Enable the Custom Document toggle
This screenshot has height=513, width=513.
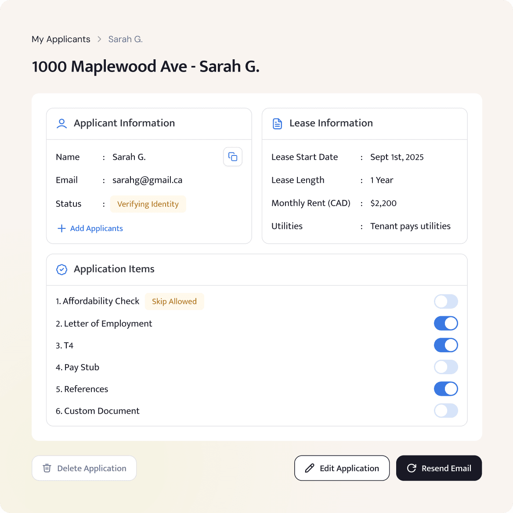point(446,411)
